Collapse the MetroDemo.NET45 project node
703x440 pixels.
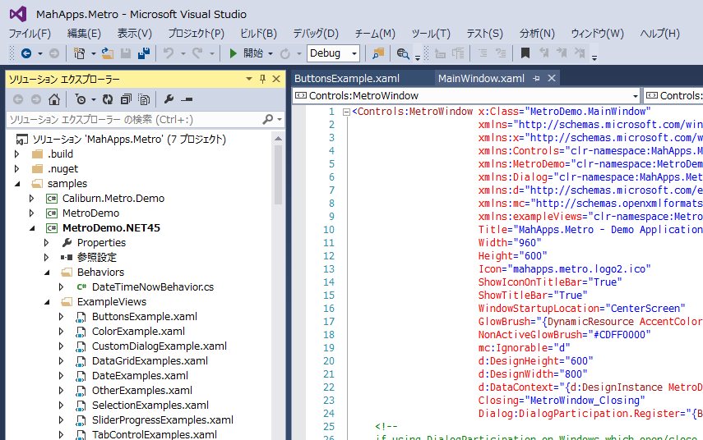(32, 228)
